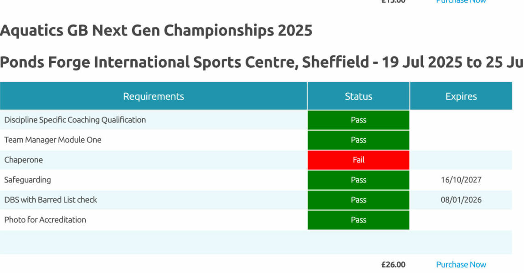
Task: Click the Safeguarding requirement label
Action: 27,180
